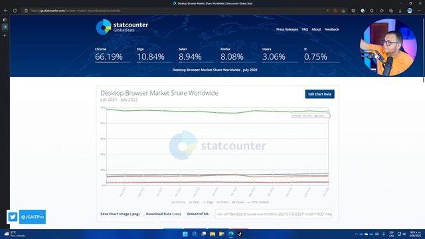Open the browser Collections icon
The image size is (425, 239).
pos(391,11)
